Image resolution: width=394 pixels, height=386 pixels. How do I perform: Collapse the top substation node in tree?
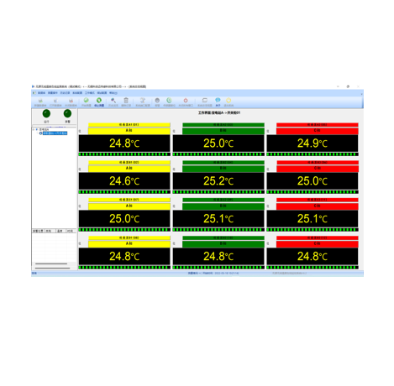[x=34, y=129]
